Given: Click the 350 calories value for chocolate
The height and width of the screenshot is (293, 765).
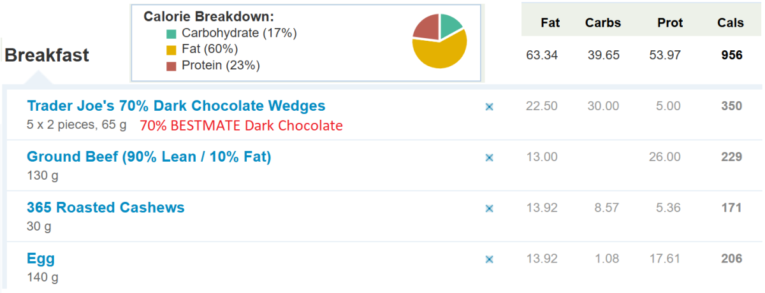Looking at the screenshot, I should (732, 106).
